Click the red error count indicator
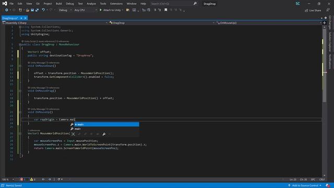Image resolution: width=334 pixels, height=188 pixels. [23, 179]
